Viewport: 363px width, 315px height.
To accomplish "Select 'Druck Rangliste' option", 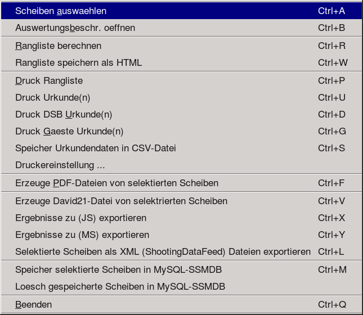I will pyautogui.click(x=49, y=80).
